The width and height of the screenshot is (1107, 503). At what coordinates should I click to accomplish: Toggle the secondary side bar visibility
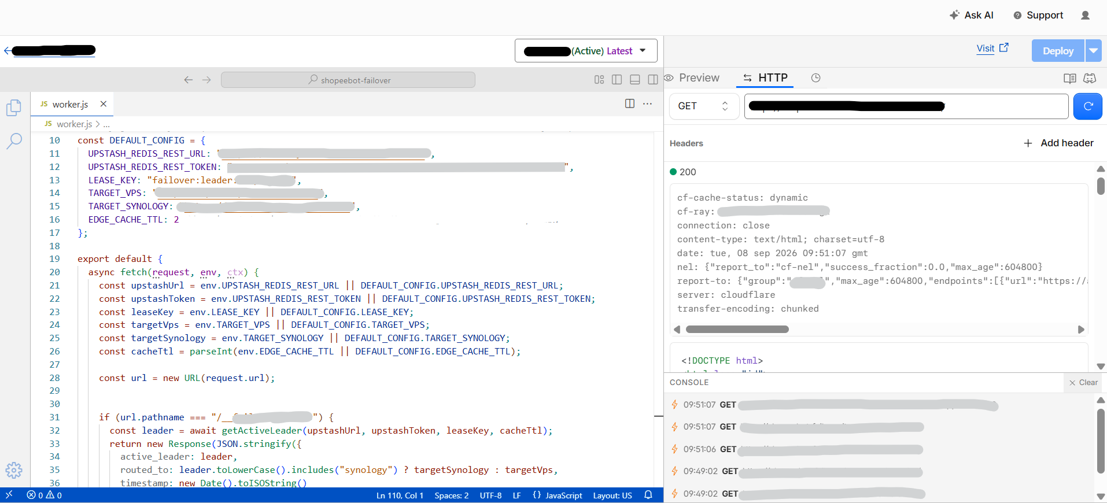(x=653, y=80)
